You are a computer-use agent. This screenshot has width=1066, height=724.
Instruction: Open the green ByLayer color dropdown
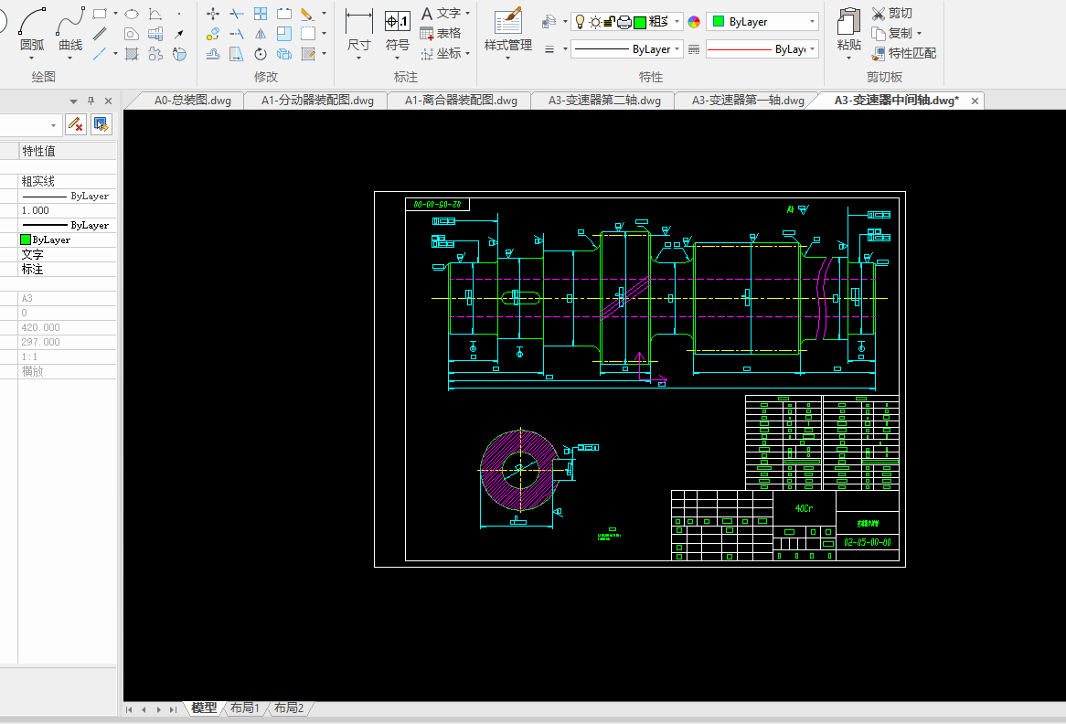[x=812, y=22]
